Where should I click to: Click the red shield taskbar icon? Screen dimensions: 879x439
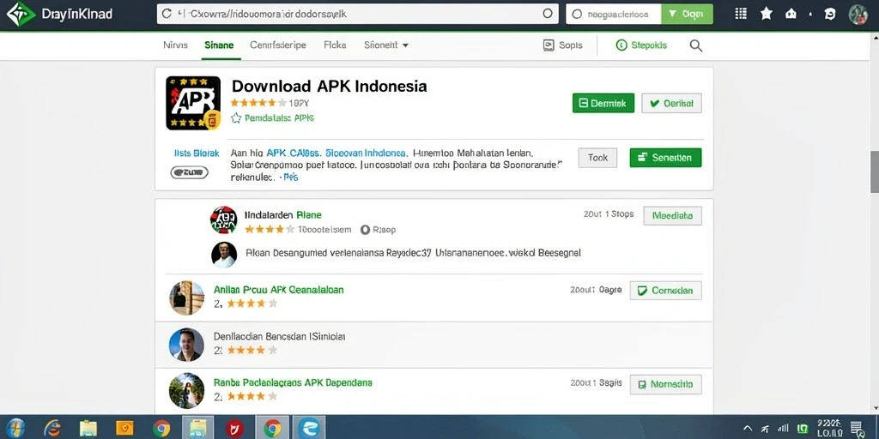[234, 429]
